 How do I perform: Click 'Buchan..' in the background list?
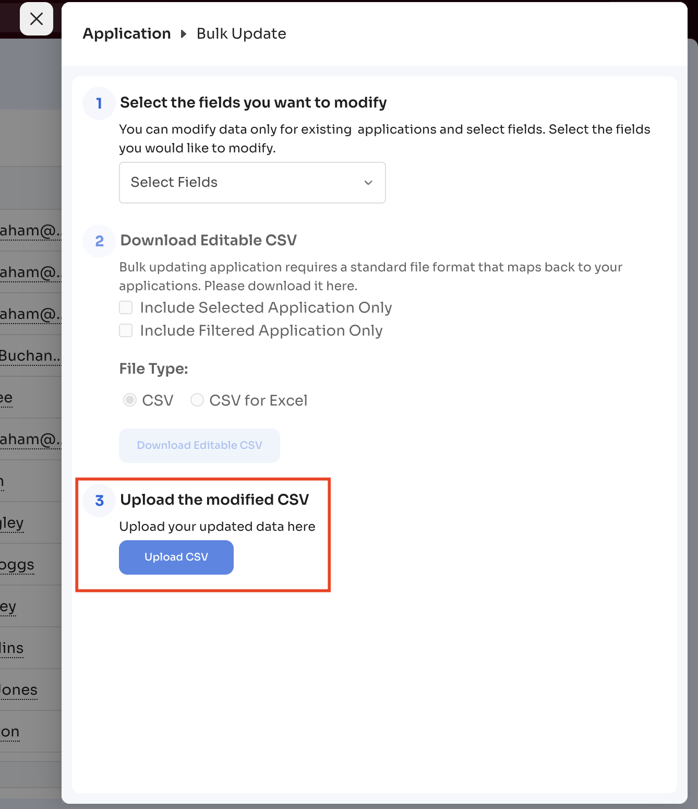[x=30, y=356]
